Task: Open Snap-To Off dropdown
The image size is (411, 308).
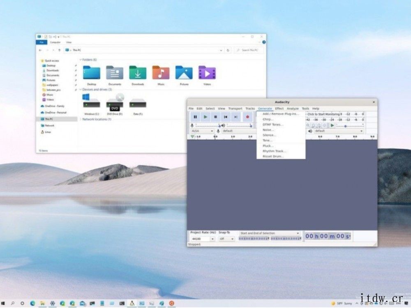Action: click(x=227, y=239)
